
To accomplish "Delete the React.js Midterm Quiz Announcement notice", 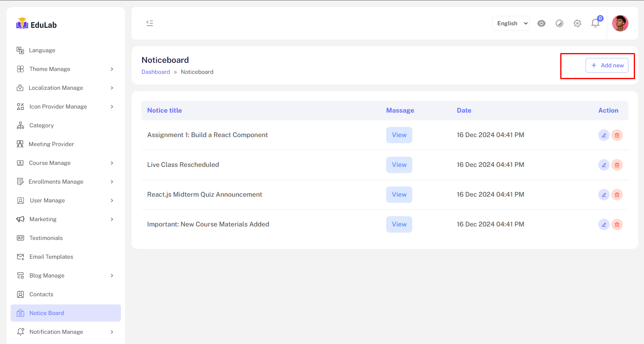I will coord(617,195).
